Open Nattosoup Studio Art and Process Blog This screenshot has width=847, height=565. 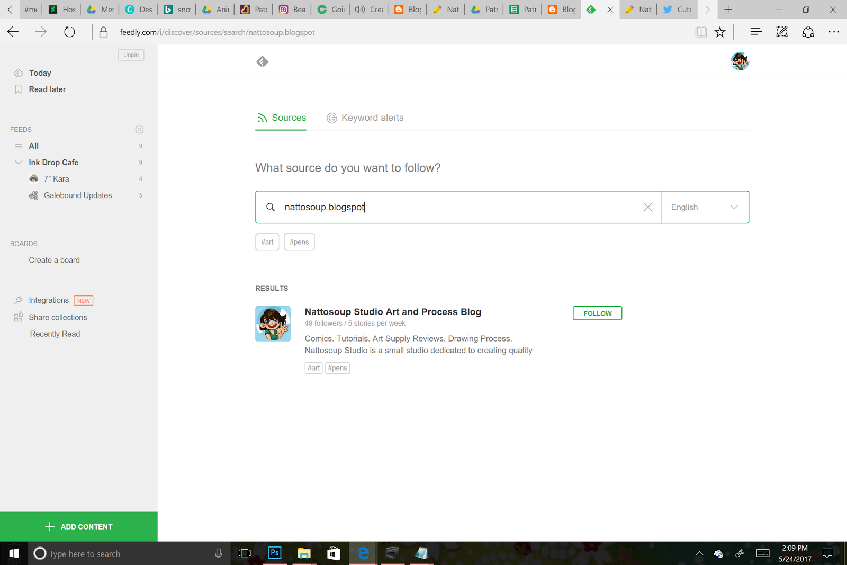(x=393, y=312)
